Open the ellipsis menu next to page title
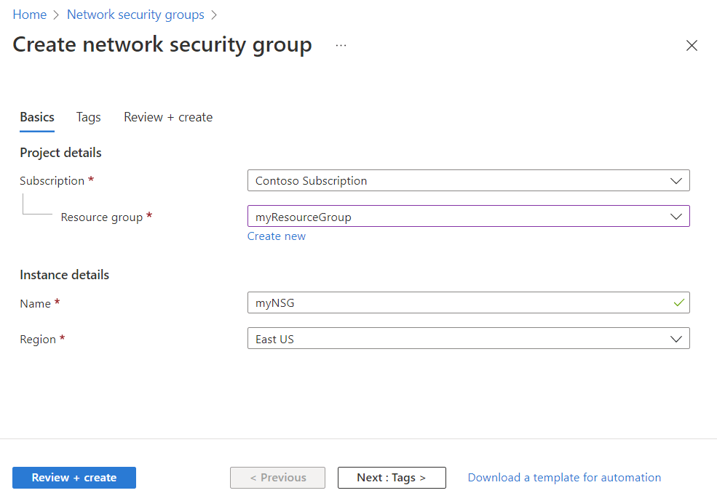The height and width of the screenshot is (501, 717). pos(341,45)
